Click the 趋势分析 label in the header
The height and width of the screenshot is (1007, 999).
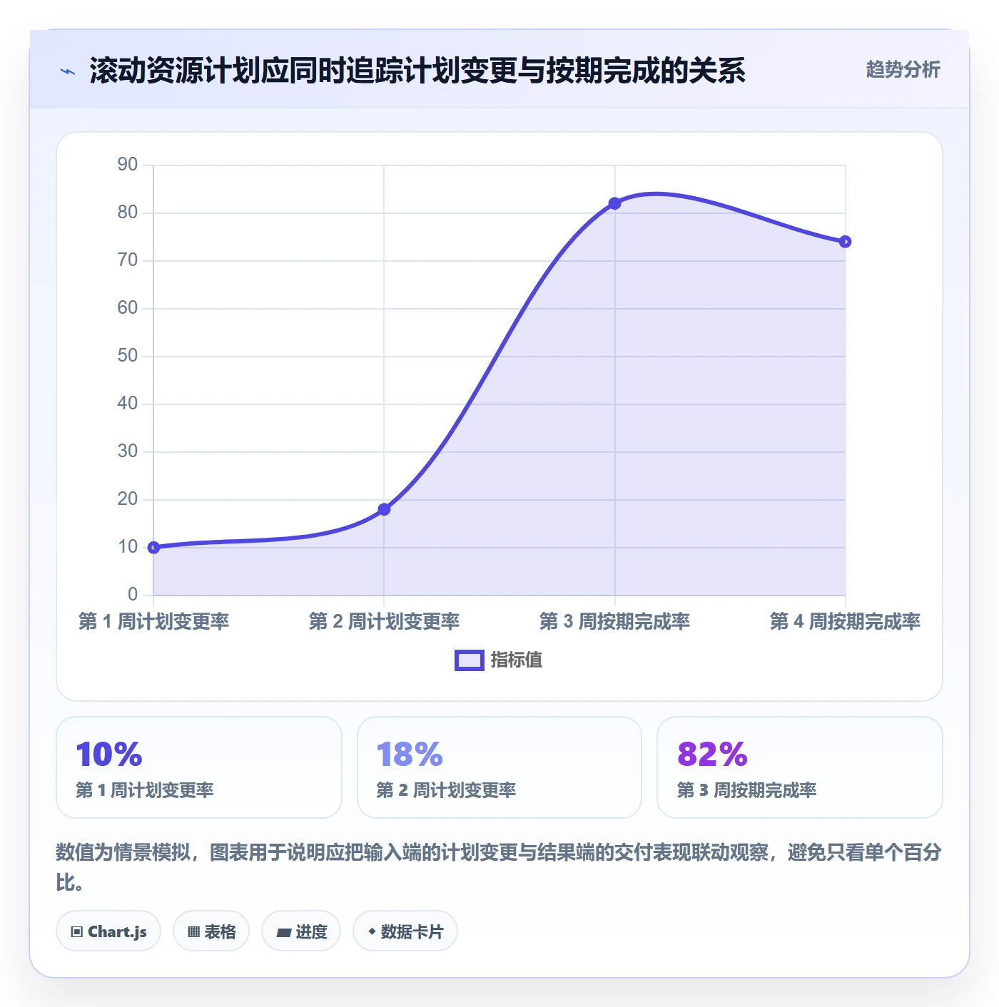[x=903, y=70]
